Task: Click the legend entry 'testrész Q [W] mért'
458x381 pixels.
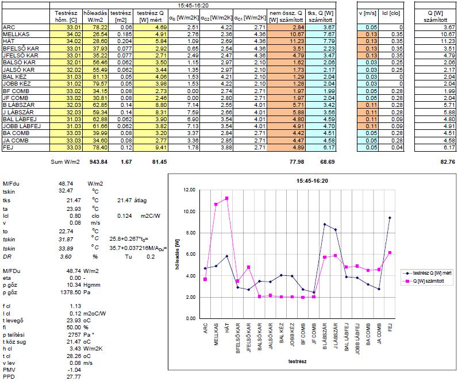Action: [428, 273]
